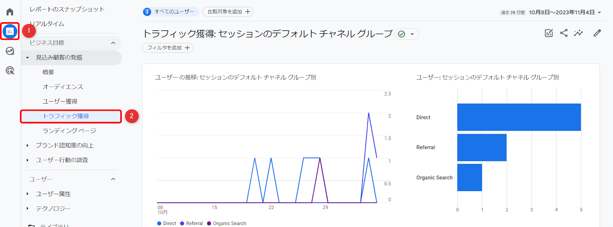Click the Direct bar in bar chart
The width and height of the screenshot is (613, 227).
519,117
